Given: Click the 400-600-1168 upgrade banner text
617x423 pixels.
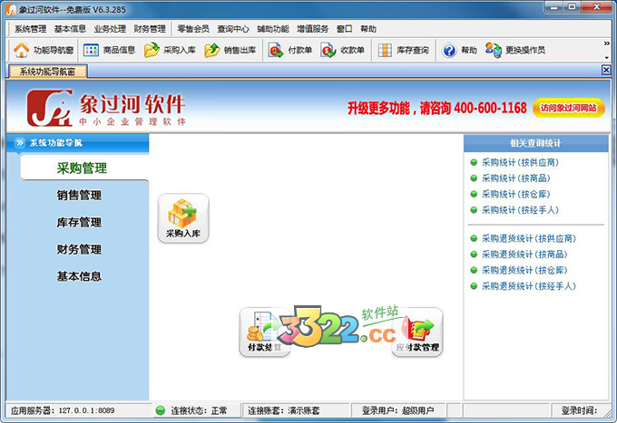Looking at the screenshot, I should 436,108.
